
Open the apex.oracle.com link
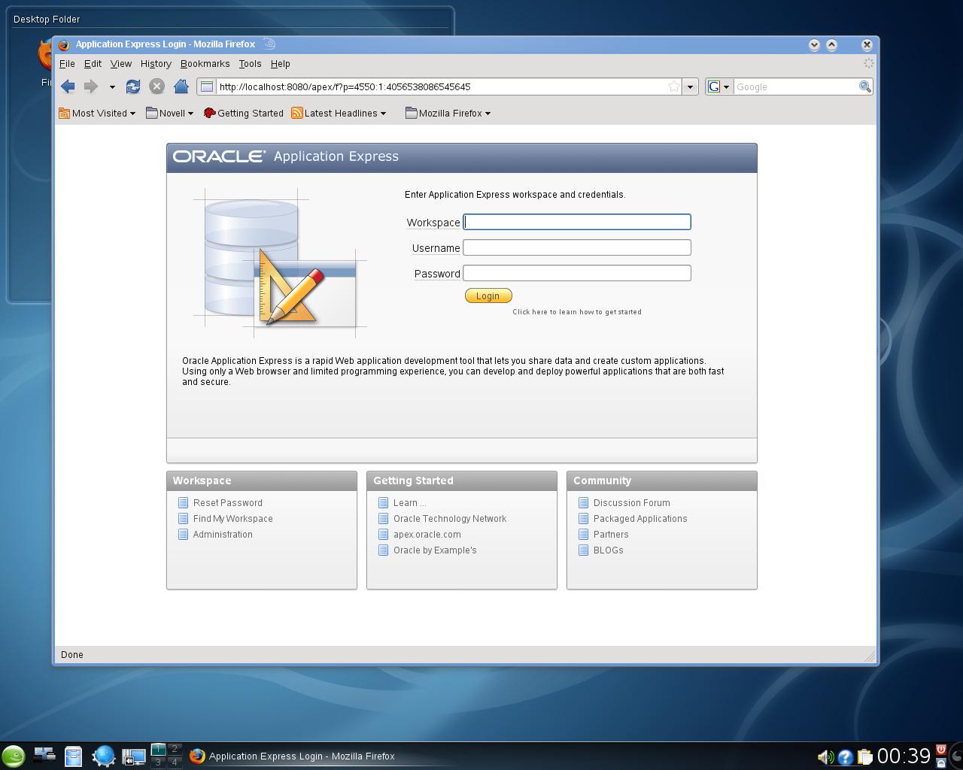[427, 535]
